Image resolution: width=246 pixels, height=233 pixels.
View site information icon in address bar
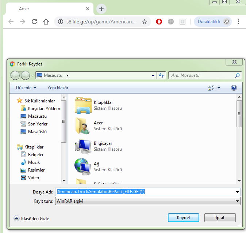61,22
